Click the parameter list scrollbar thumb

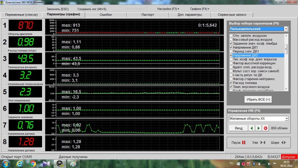(286, 49)
